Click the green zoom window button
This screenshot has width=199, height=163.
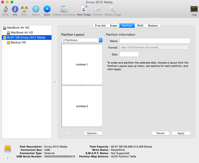(12, 2)
